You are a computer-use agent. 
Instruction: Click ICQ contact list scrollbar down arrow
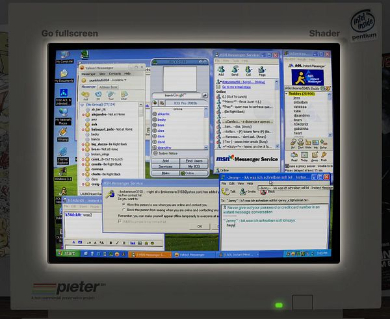click(x=206, y=147)
